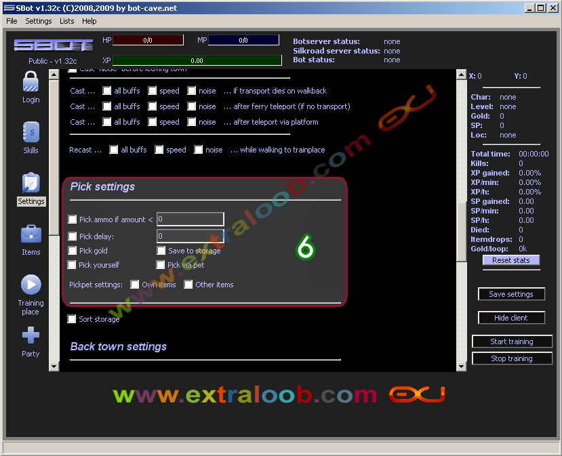Click the Botserver status label
This screenshot has width=562, height=456.
(x=326, y=41)
